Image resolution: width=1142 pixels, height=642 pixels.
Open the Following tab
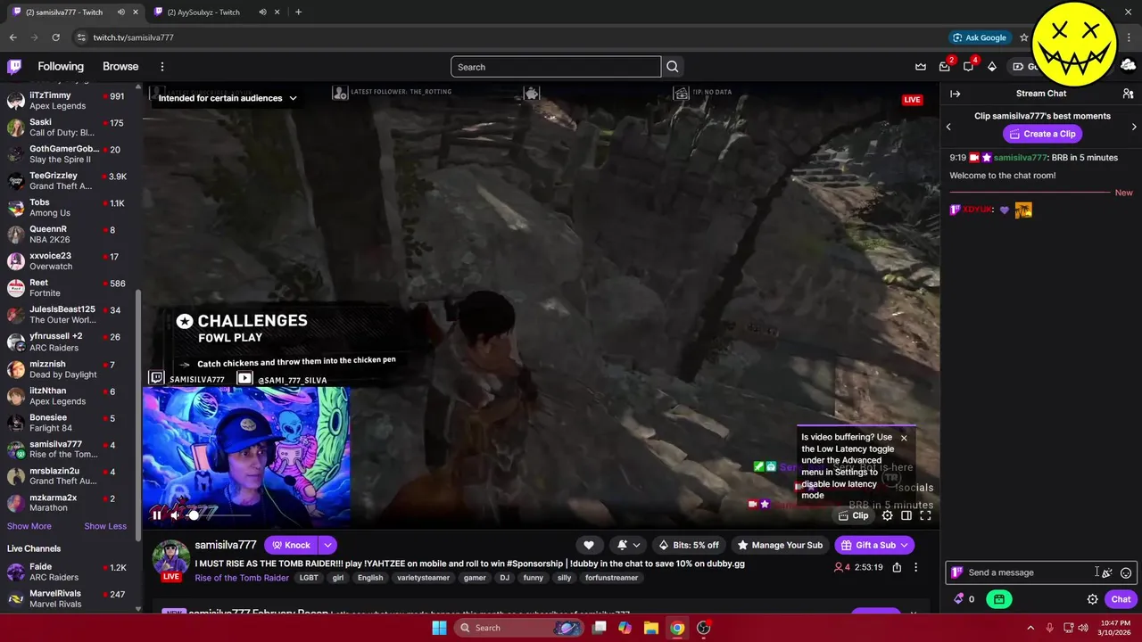click(x=61, y=67)
